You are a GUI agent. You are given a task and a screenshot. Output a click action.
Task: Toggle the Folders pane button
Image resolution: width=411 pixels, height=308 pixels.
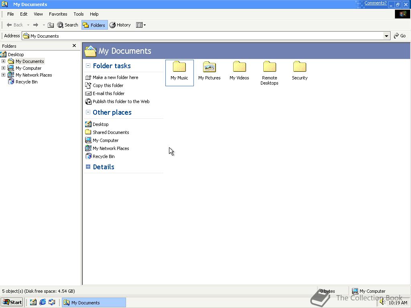pos(94,25)
